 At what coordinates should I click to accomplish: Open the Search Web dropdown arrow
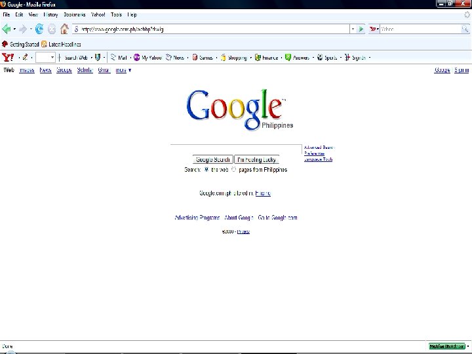(x=92, y=58)
